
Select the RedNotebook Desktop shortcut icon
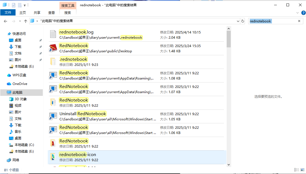coord(53,48)
